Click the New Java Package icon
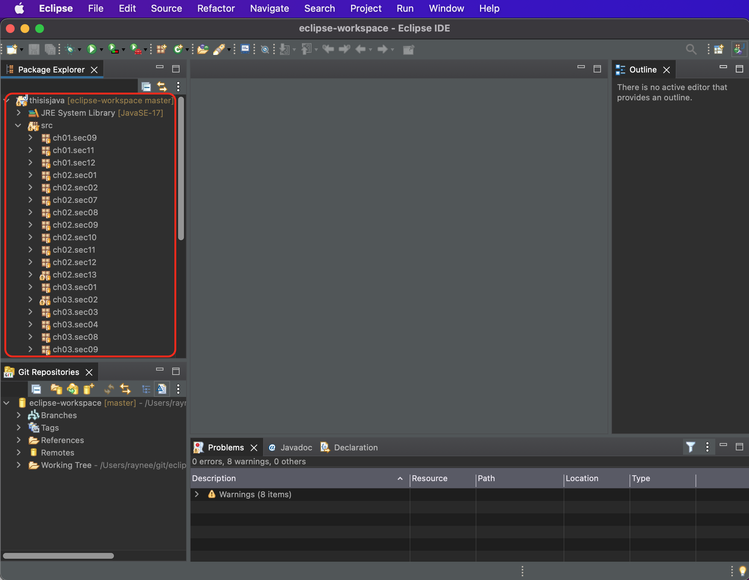The height and width of the screenshot is (580, 749). 161,49
